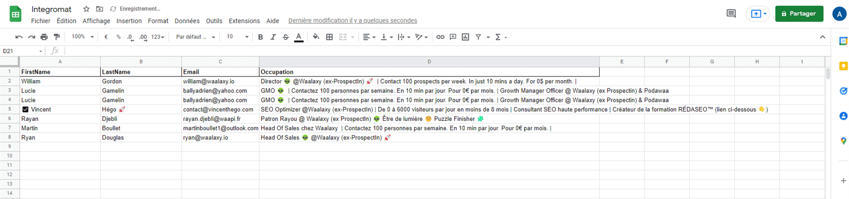Viewport: 849px width, 199px height.
Task: Open comment history
Action: (731, 14)
